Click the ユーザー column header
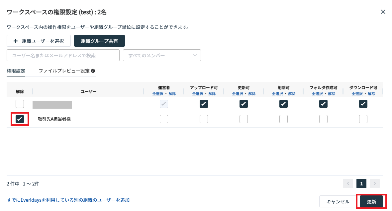392x211 pixels. coord(88,91)
